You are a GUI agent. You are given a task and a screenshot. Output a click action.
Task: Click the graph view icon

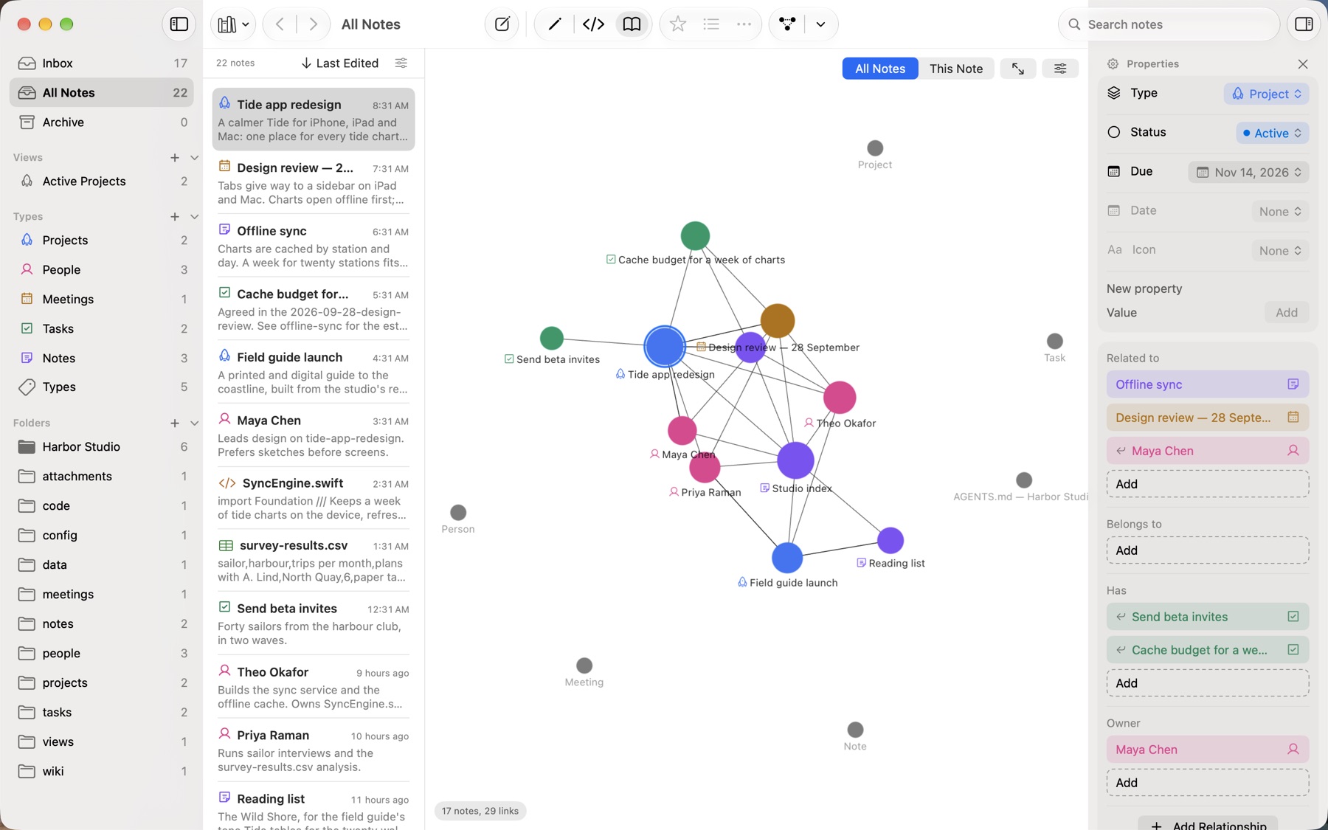787,24
